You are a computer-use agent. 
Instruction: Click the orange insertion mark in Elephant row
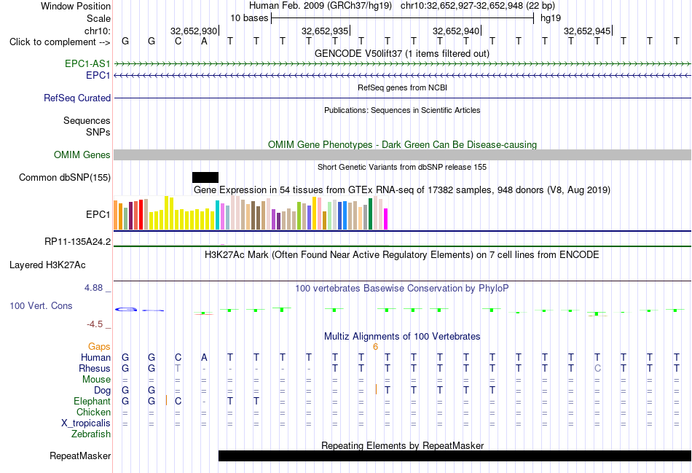coord(166,400)
